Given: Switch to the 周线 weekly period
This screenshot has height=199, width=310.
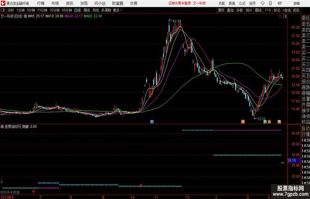Looking at the screenshot, I should pos(87,10).
